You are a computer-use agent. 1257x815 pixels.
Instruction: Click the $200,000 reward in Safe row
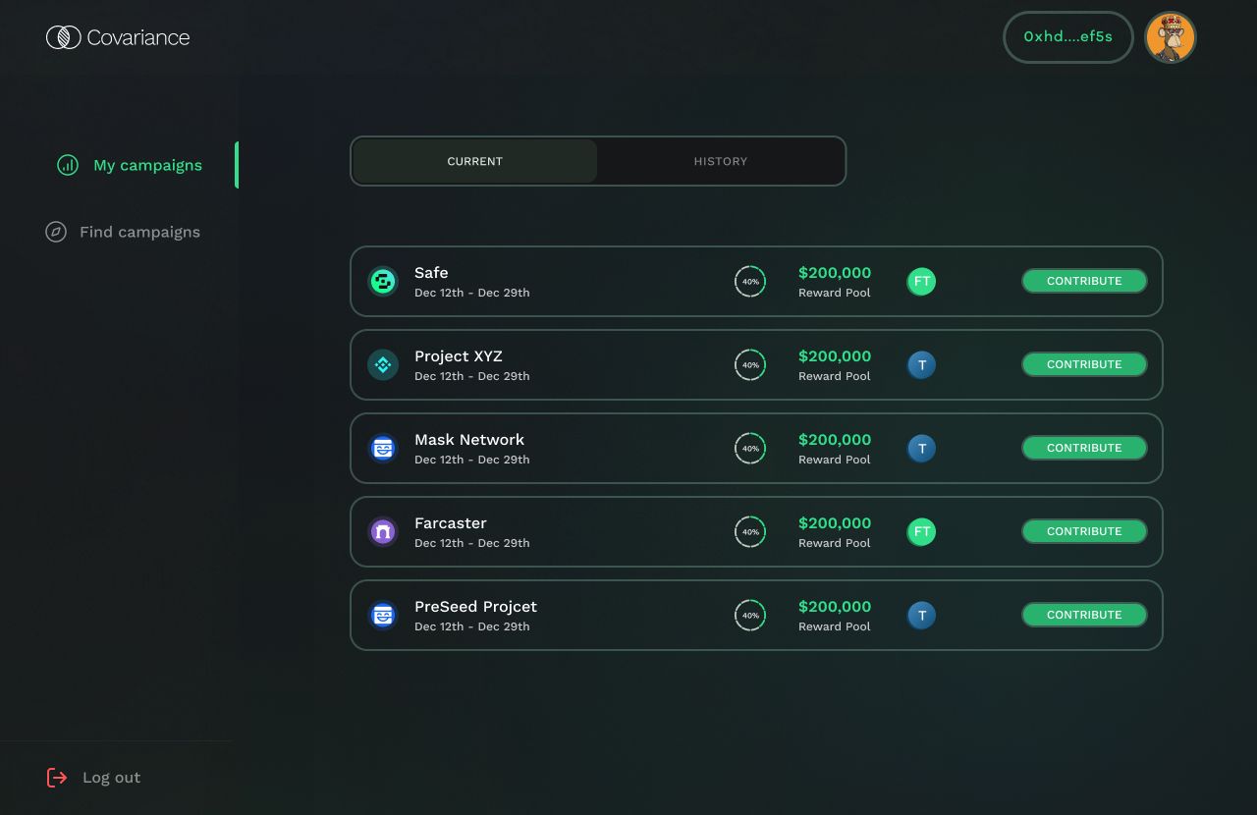coord(835,273)
